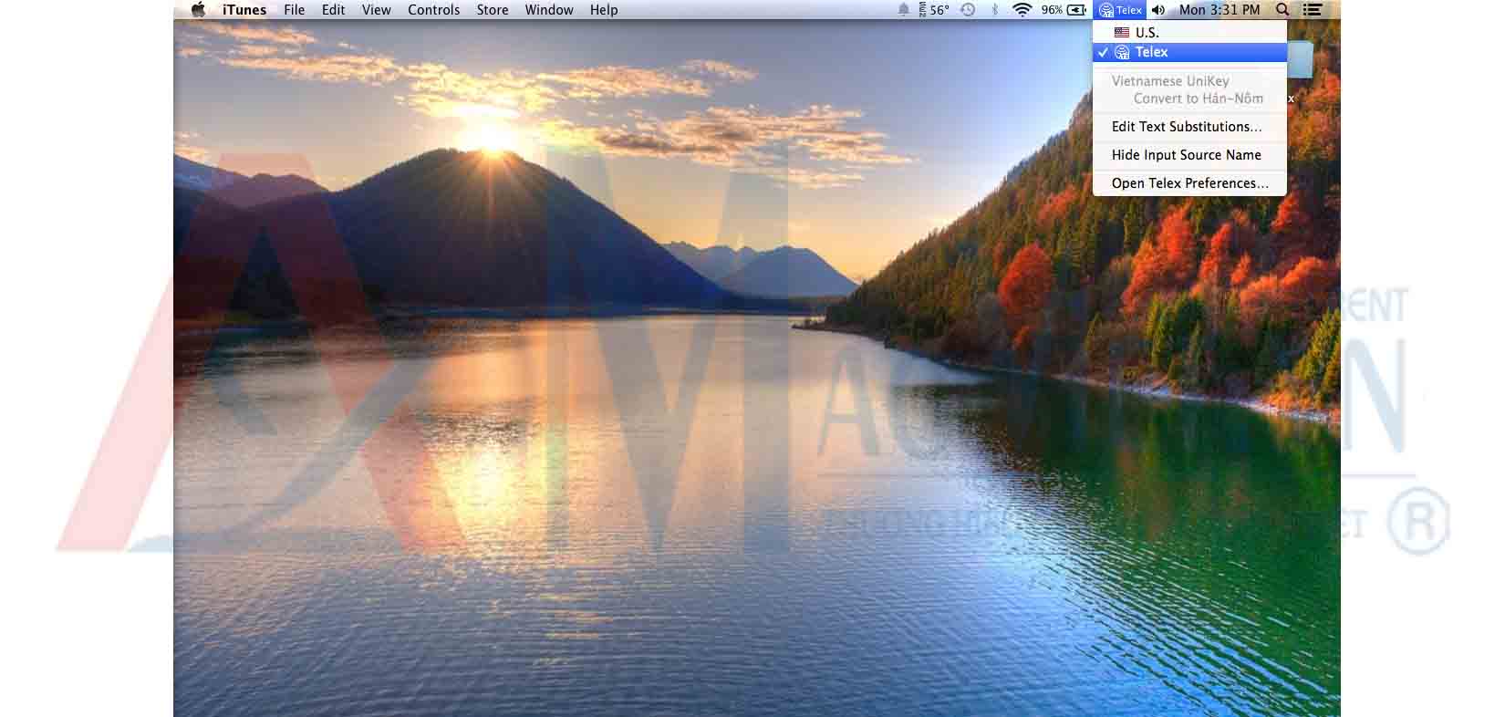Choose Open Telex Preferences…
This screenshot has width=1505, height=717.
tap(1189, 183)
